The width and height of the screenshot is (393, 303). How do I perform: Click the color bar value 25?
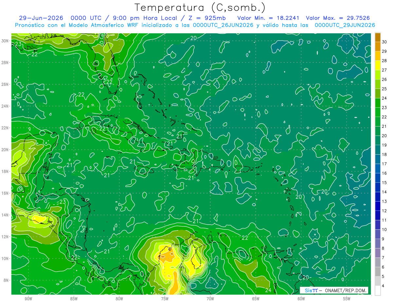384,89
